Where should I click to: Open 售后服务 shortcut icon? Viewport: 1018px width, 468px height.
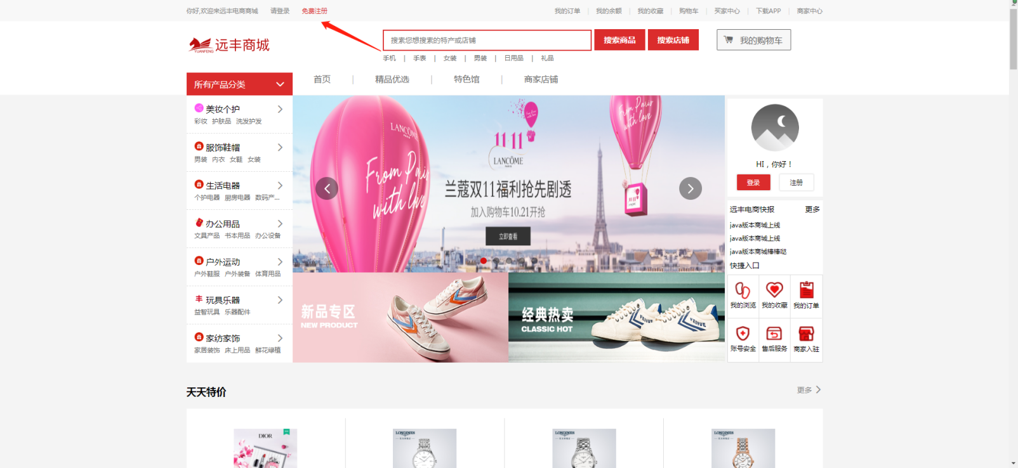774,334
